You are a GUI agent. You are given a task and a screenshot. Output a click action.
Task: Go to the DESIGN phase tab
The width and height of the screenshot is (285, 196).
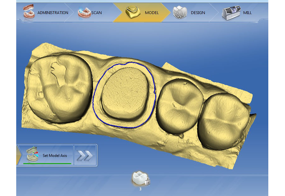(x=190, y=12)
